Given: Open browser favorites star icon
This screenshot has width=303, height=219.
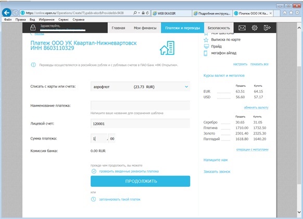Looking at the screenshot, I should point(291,13).
